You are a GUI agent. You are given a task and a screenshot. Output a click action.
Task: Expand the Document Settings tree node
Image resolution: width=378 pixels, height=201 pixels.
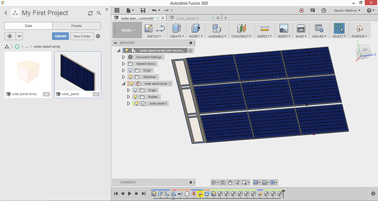[x=124, y=57]
